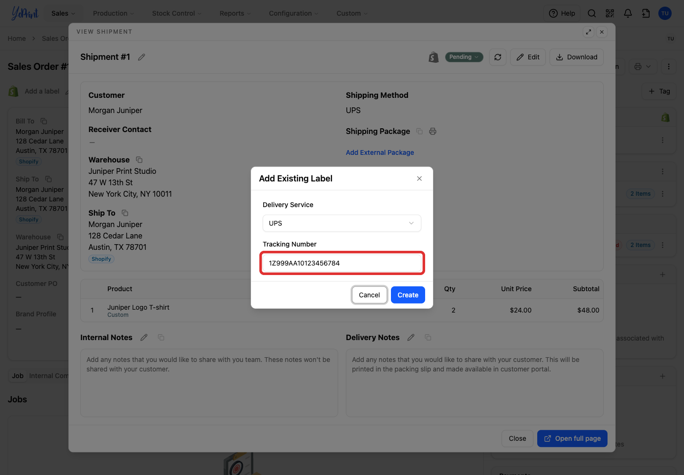The image size is (684, 475).
Task: Click Open full page button
Action: (572, 438)
